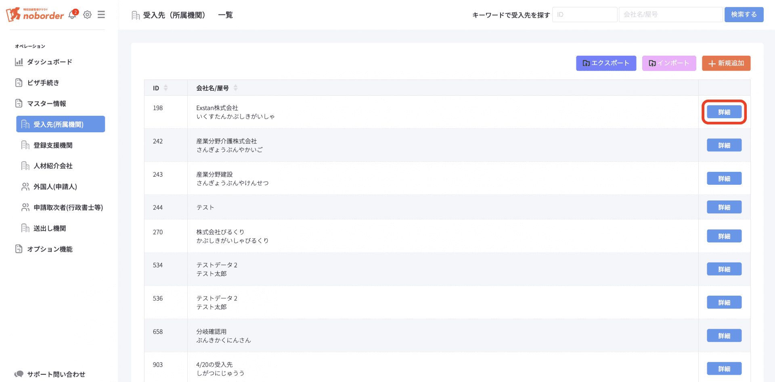
Task: Click the ID search input field
Action: coord(584,15)
